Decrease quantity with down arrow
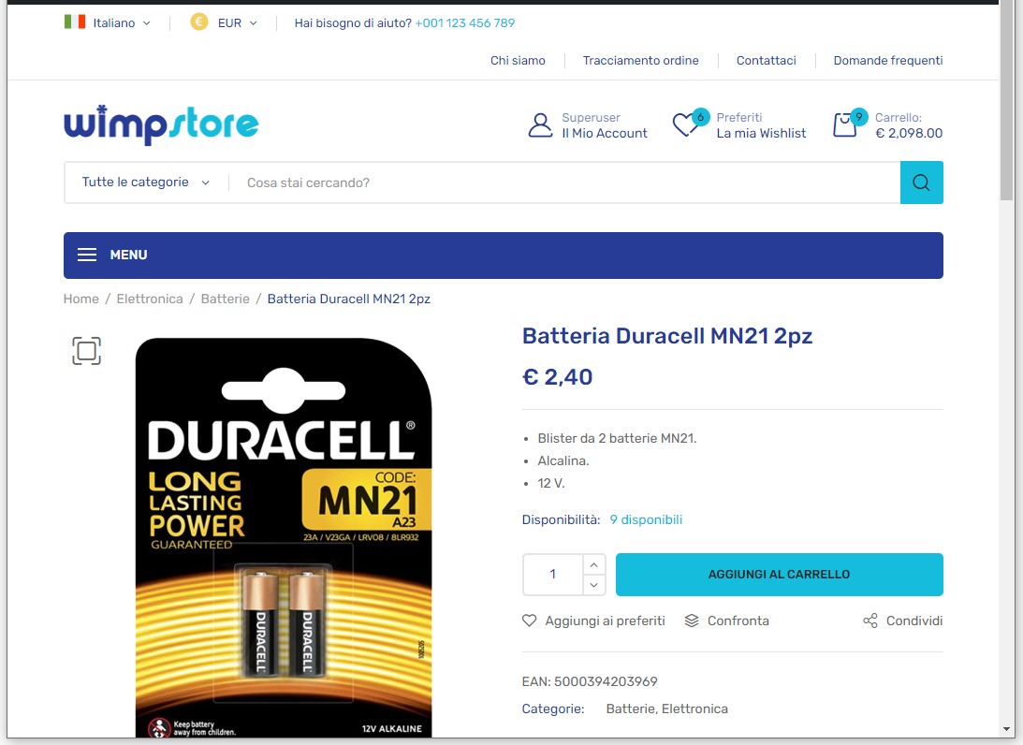The width and height of the screenshot is (1023, 745). [x=593, y=585]
